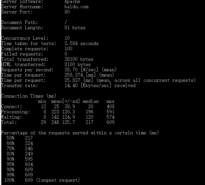Click the Apache server software value
Viewport: 205px width, 185px height.
tap(72, 2)
